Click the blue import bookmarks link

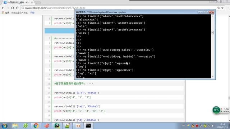(x=32, y=13)
